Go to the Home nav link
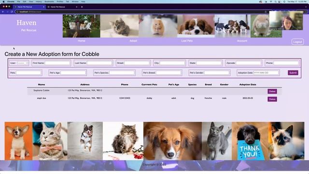This screenshot has height=174, width=309. coord(82,41)
